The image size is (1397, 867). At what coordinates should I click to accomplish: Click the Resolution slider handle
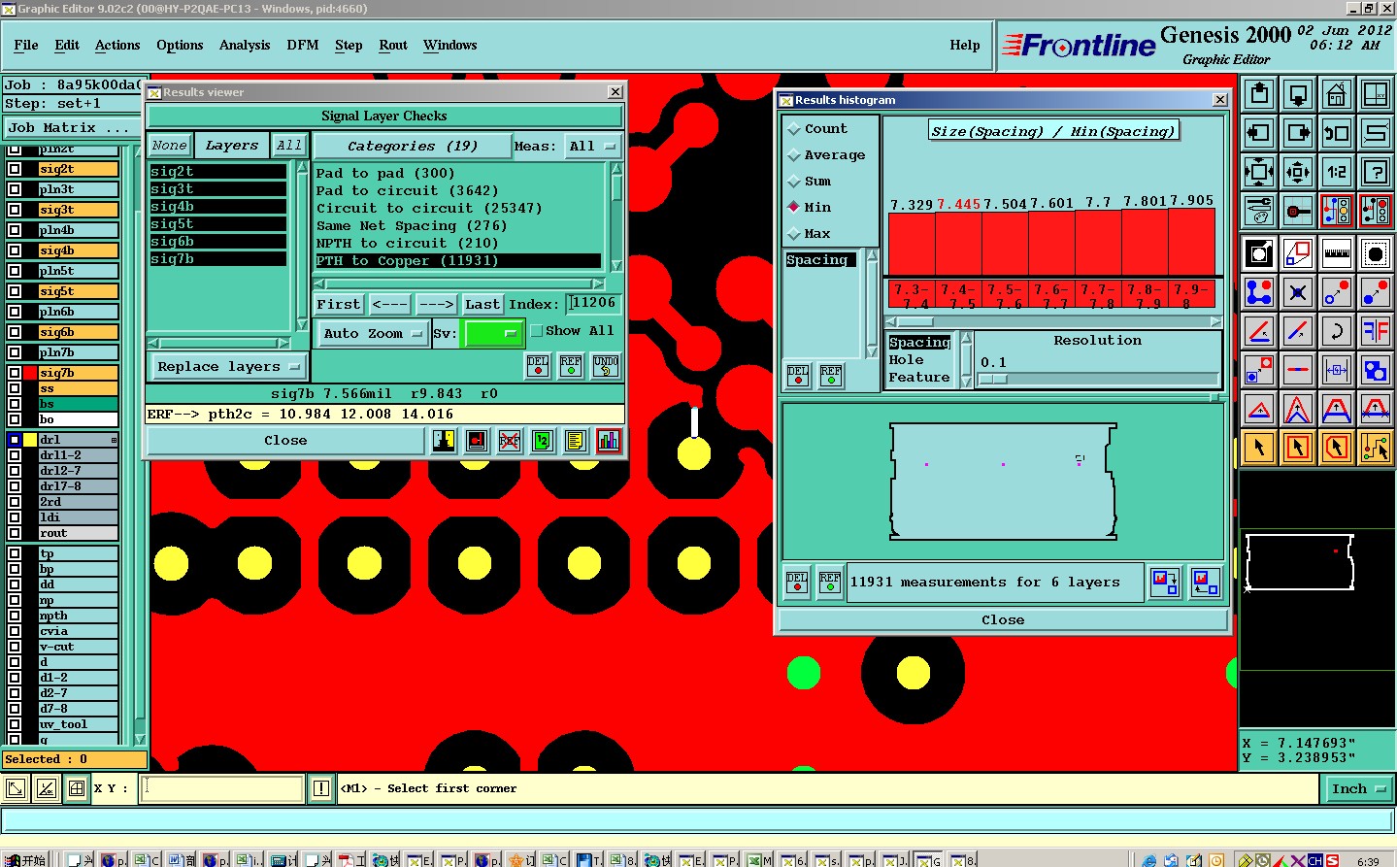(992, 380)
